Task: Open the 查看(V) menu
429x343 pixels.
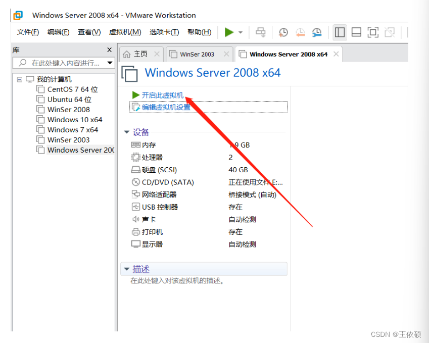Action: [89, 32]
